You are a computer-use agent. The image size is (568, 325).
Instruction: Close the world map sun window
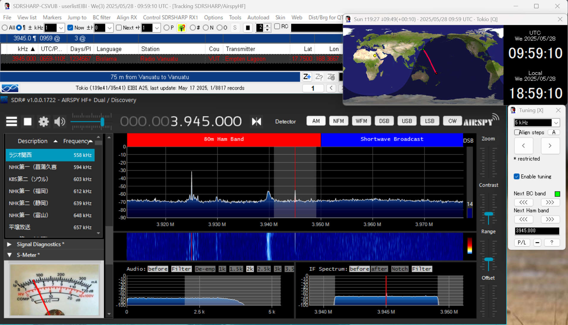pos(560,19)
